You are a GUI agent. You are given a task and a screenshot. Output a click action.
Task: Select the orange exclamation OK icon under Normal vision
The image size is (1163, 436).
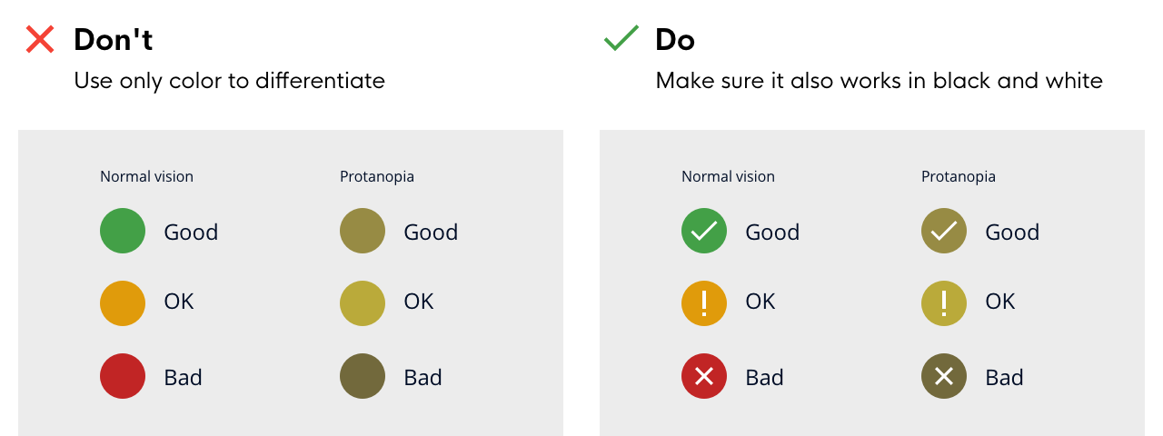tap(704, 303)
